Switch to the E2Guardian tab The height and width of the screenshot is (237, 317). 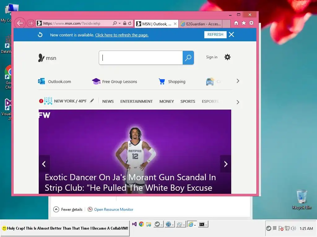pos(200,24)
